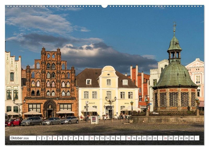Select day 12 in the date row
The height and width of the screenshot is (150, 209).
click(97, 138)
